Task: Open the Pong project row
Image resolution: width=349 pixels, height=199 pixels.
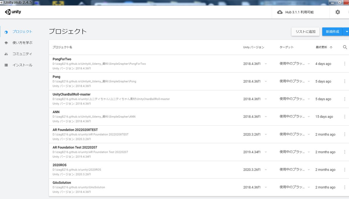Action: point(199,81)
